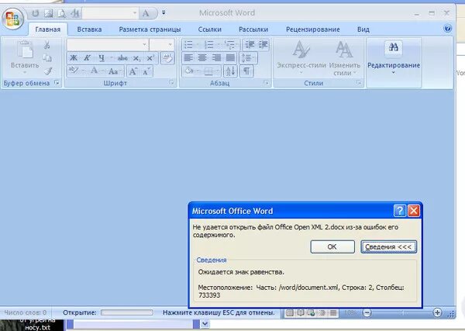The width and height of the screenshot is (465, 331).
Task: Click OK in the error dialog
Action: pos(332,247)
